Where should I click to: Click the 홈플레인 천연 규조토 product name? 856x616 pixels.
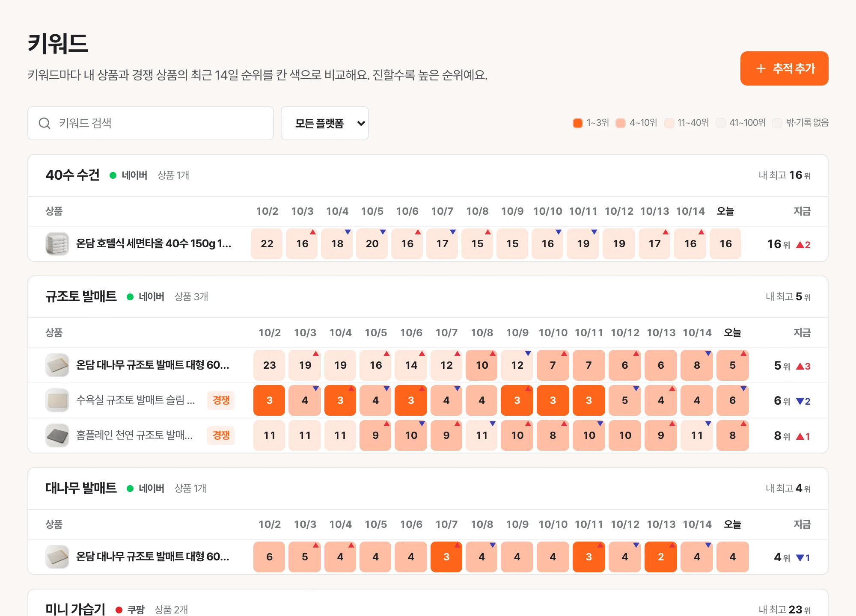(x=134, y=435)
